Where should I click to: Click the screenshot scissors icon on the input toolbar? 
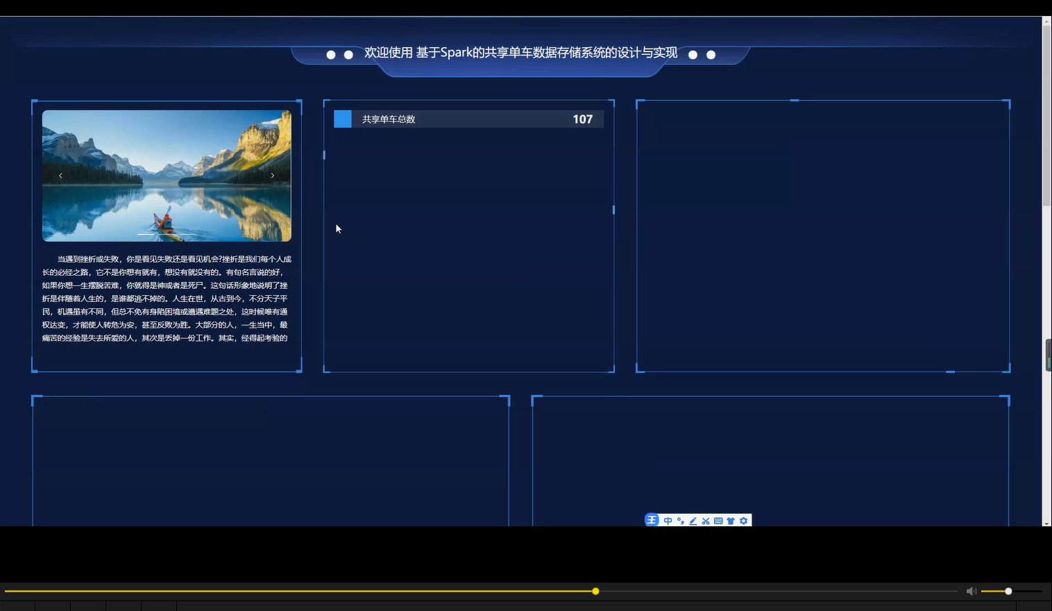click(706, 521)
